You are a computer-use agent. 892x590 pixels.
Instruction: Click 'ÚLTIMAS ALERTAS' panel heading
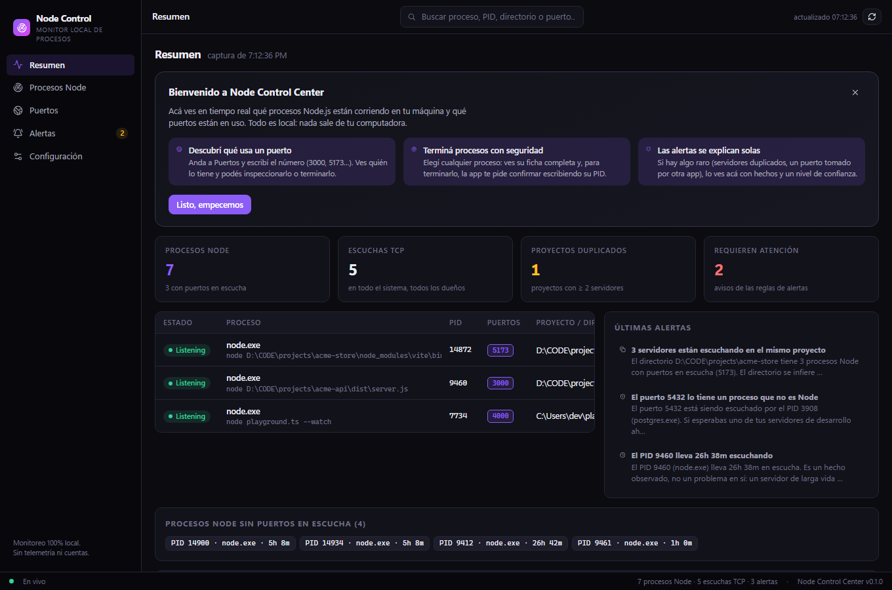(x=653, y=328)
